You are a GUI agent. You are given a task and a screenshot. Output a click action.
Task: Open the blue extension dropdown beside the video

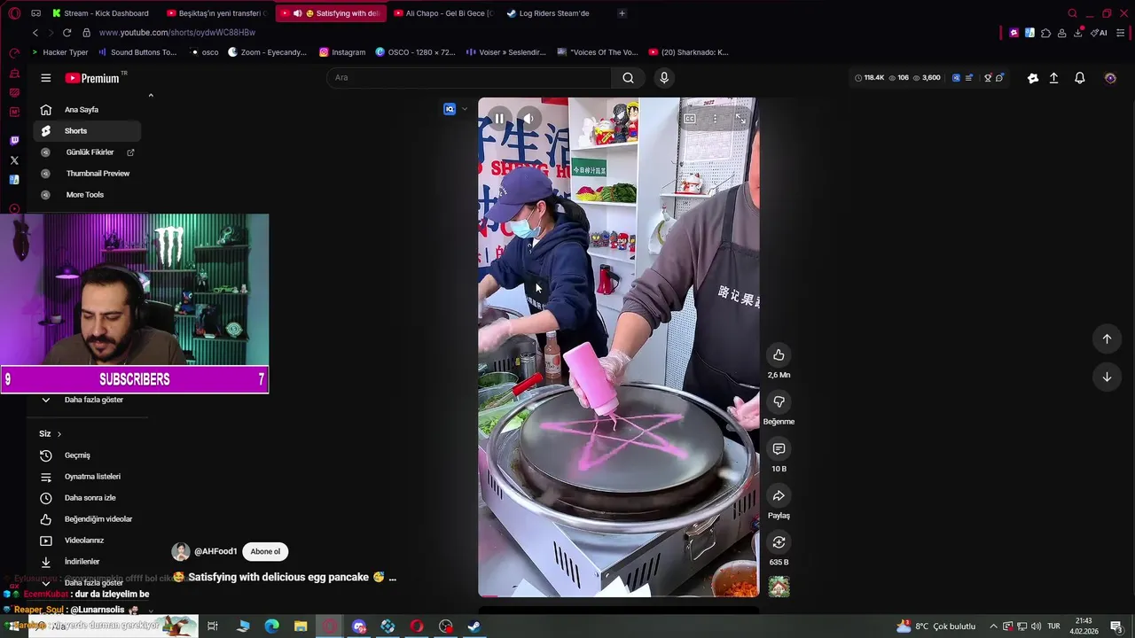[x=456, y=109]
